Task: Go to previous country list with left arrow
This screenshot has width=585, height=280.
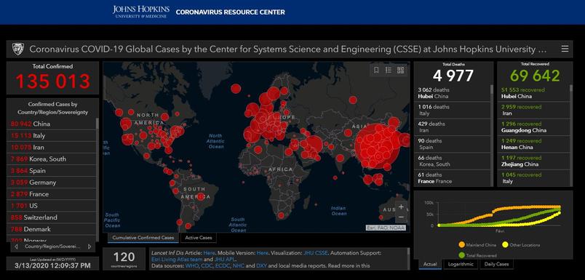Action: (x=16, y=247)
